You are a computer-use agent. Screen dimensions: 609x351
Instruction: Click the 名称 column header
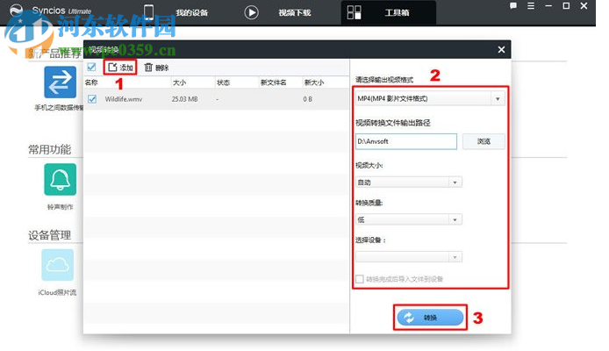[x=91, y=82]
